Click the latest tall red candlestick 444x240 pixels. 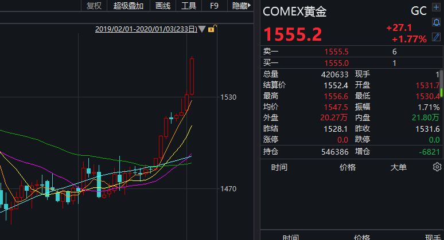tap(192, 76)
